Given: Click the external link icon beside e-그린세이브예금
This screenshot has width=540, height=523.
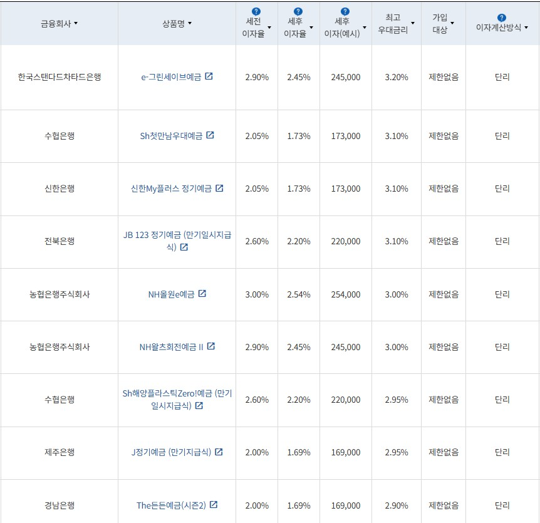Looking at the screenshot, I should 210,76.
